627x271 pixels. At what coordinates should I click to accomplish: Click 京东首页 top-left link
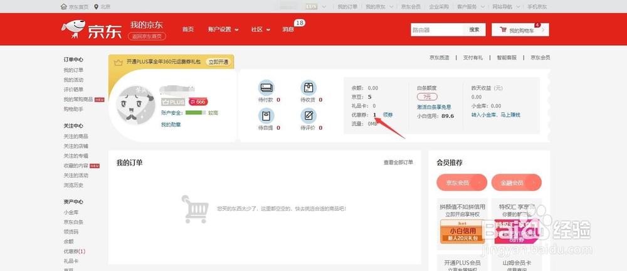[78, 7]
